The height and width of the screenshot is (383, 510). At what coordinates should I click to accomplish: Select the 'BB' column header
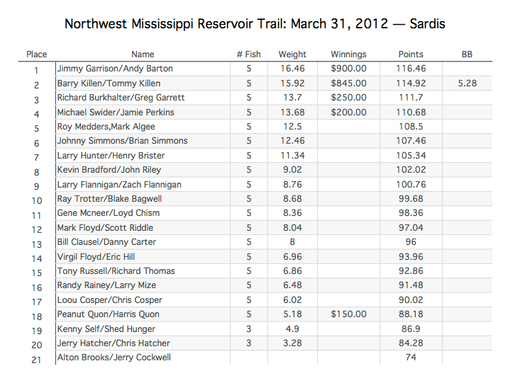(467, 55)
